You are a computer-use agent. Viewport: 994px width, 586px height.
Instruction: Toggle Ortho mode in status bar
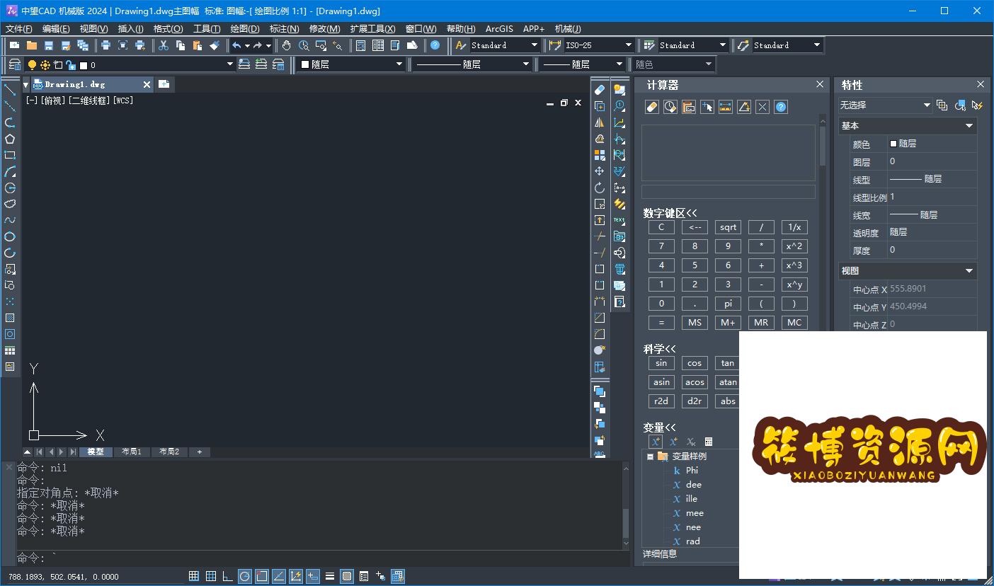[227, 576]
